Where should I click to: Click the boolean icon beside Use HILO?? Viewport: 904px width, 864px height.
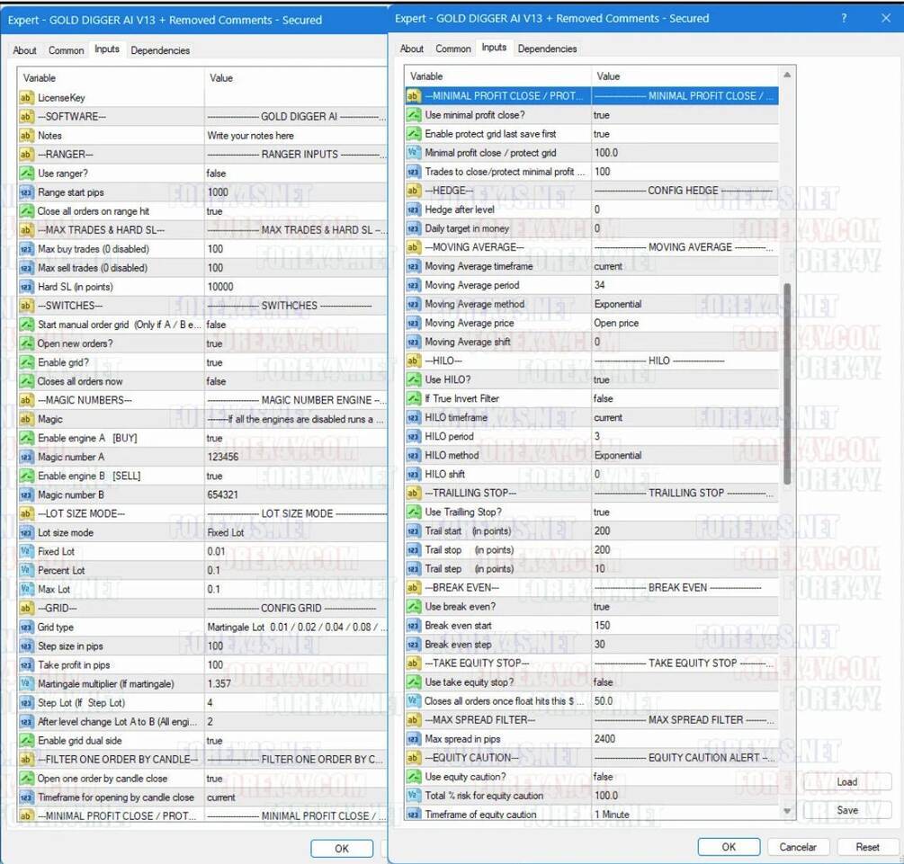pos(414,379)
